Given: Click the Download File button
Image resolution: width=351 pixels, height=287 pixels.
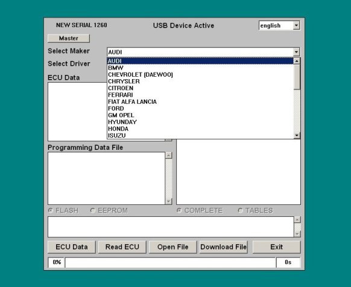Looking at the screenshot, I should pos(223,247).
